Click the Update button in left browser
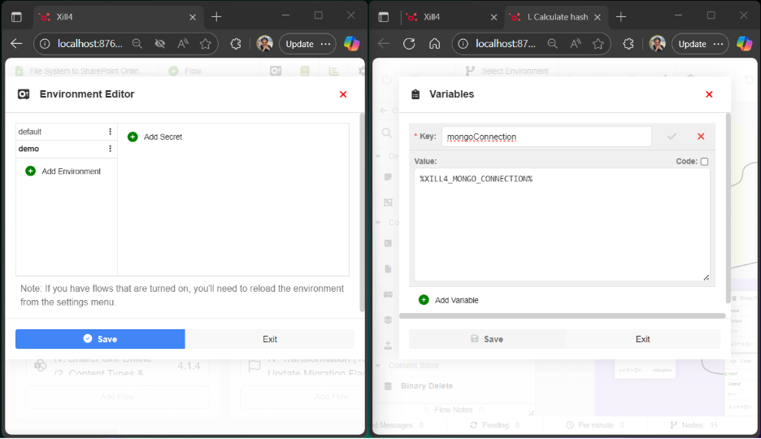This screenshot has height=439, width=761. (x=307, y=44)
